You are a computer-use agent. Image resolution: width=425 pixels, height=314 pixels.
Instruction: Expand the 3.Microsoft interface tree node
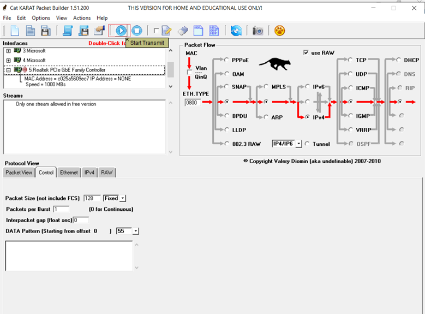click(8, 51)
